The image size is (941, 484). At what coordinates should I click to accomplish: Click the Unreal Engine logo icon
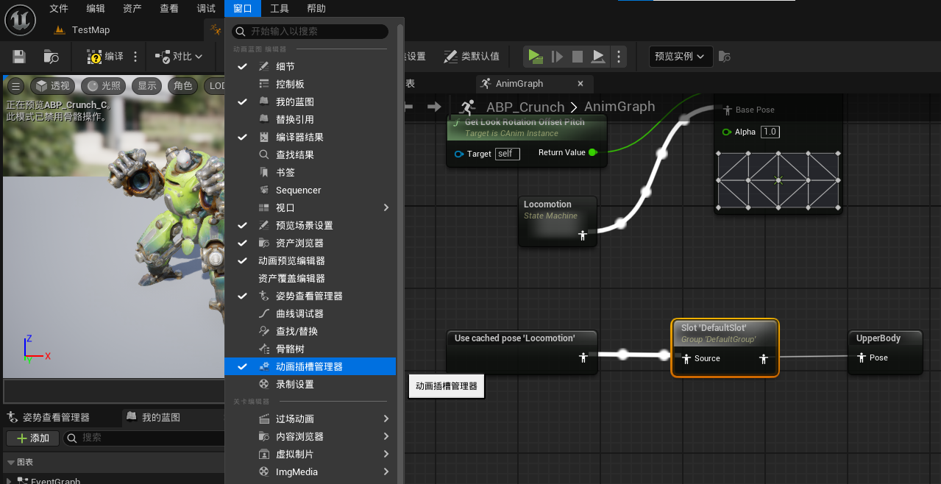click(21, 18)
